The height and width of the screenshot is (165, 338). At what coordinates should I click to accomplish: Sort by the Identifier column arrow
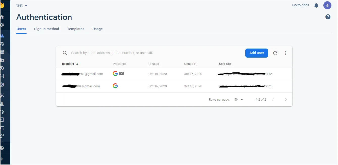click(x=77, y=64)
